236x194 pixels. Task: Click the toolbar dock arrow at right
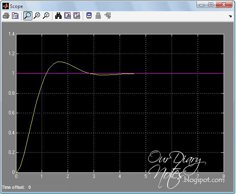(x=230, y=16)
